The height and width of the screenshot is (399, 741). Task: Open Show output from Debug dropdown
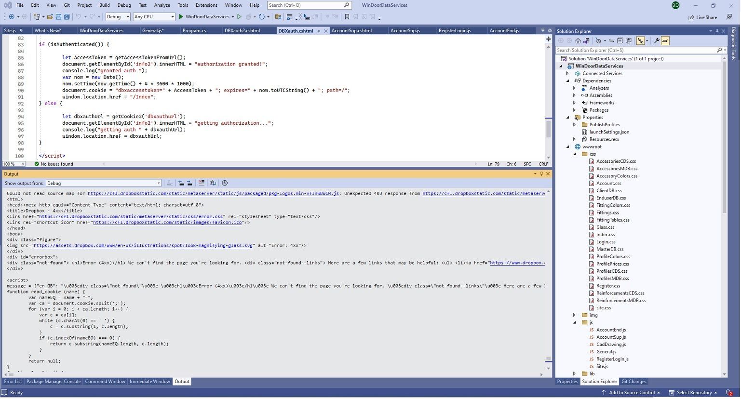click(104, 183)
